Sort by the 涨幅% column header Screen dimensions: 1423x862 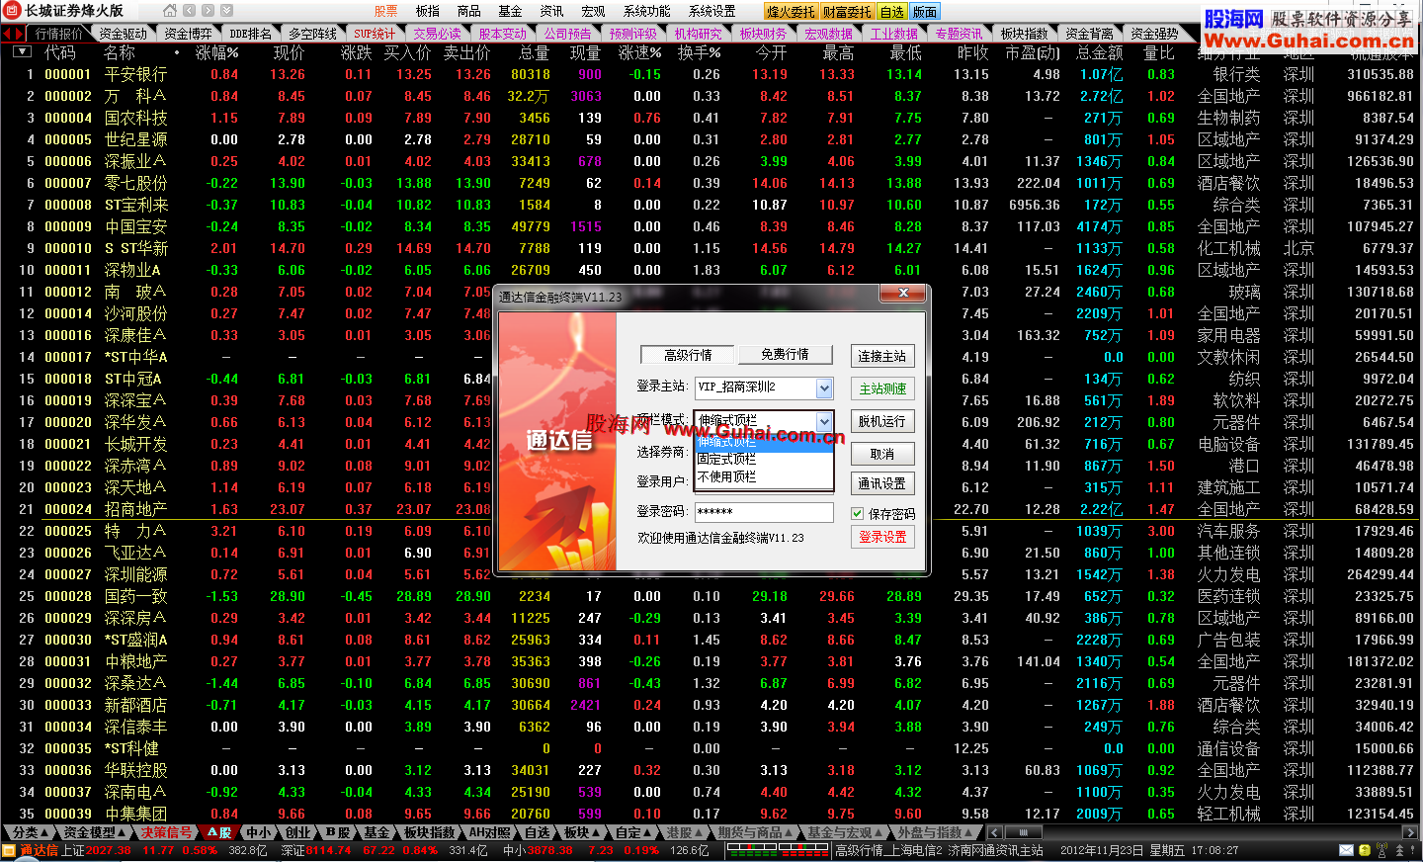216,52
